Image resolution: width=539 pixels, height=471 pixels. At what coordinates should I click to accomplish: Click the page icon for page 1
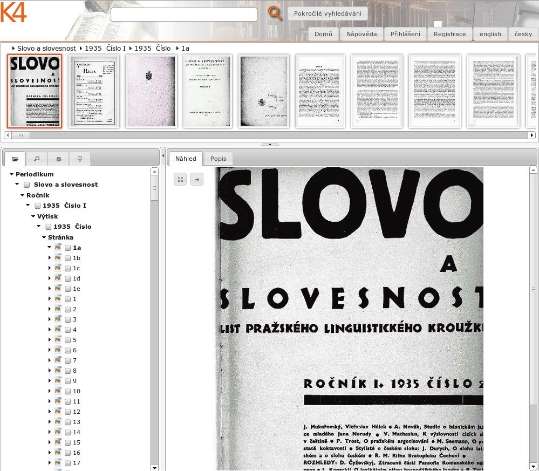pos(58,299)
